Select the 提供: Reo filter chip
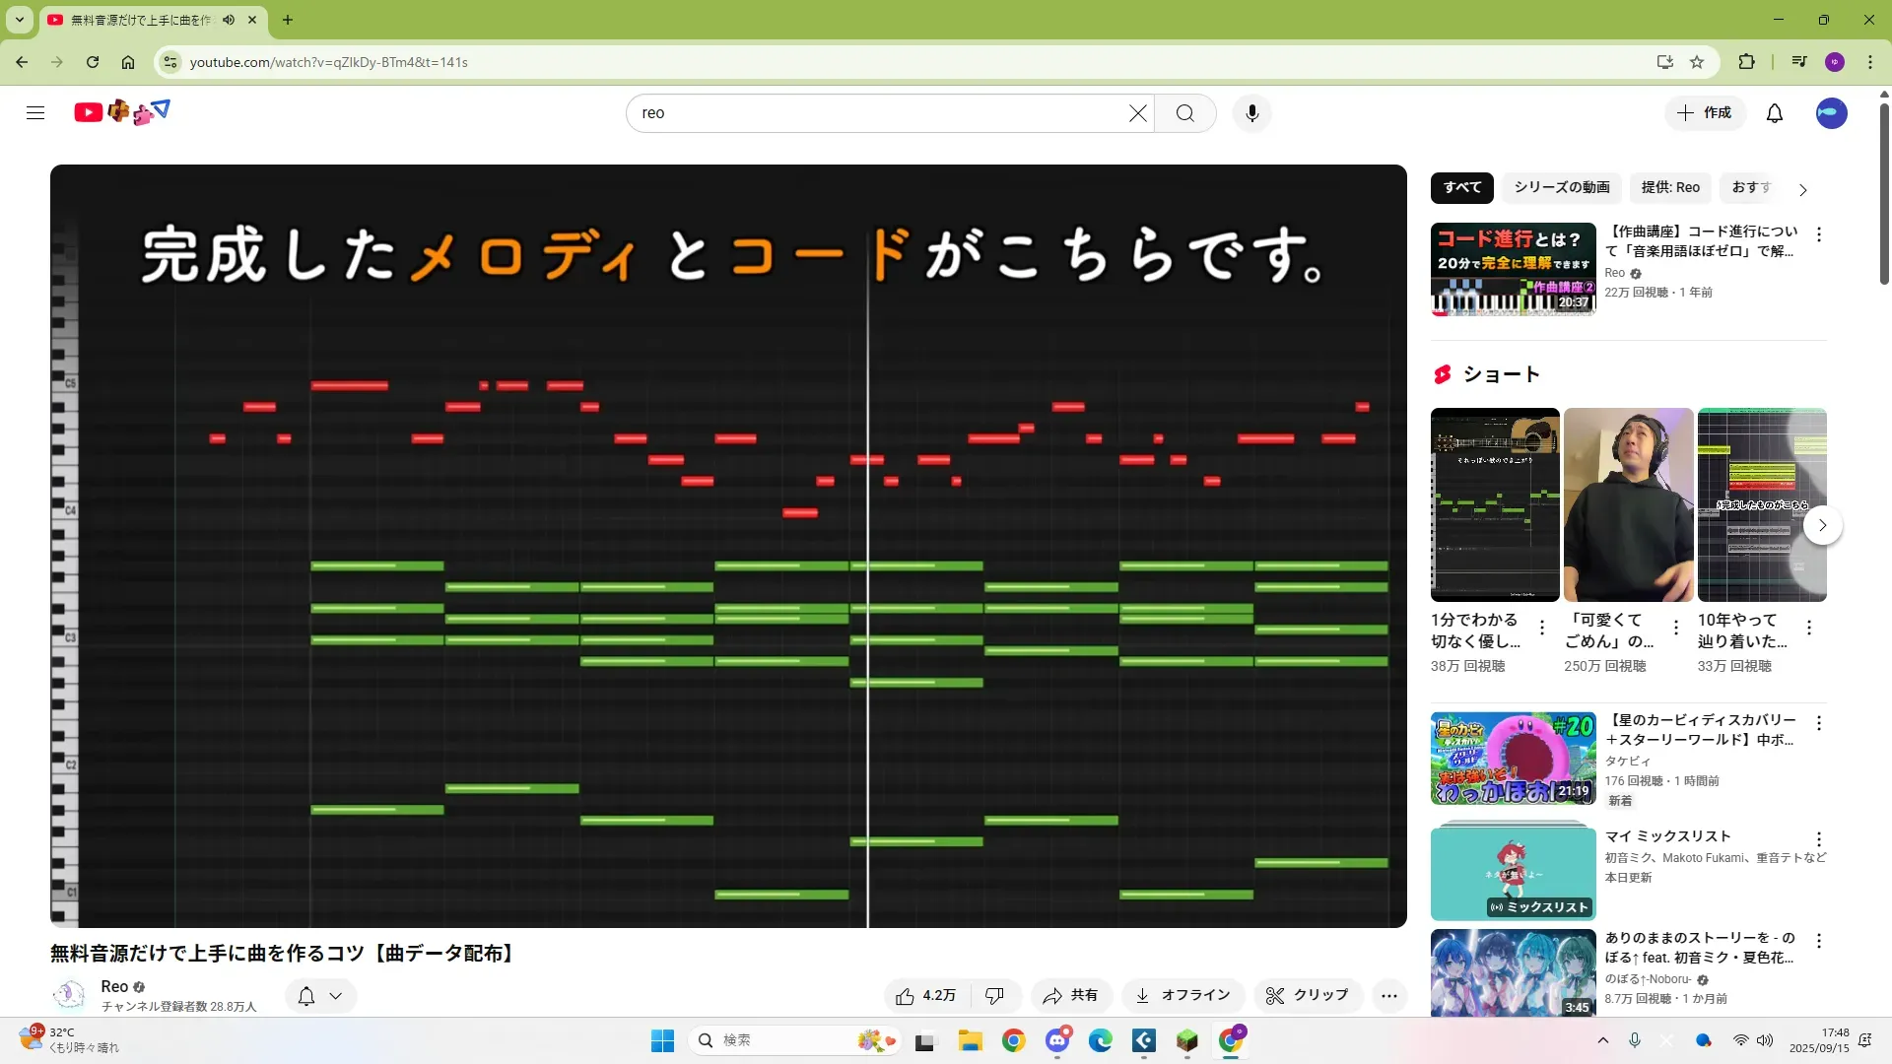1892x1064 pixels. (x=1669, y=187)
